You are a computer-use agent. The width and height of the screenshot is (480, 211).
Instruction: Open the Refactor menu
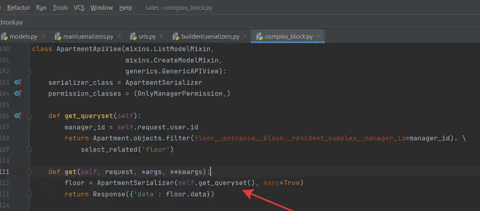(19, 8)
